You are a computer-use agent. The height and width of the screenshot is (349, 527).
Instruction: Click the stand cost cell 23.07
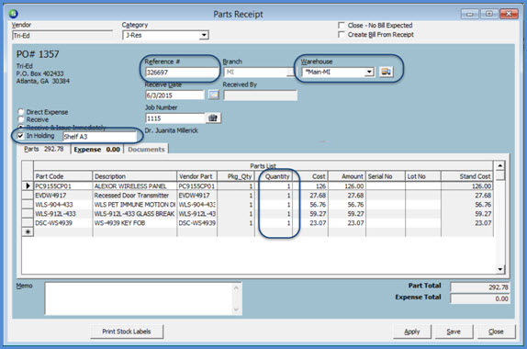(x=467, y=222)
